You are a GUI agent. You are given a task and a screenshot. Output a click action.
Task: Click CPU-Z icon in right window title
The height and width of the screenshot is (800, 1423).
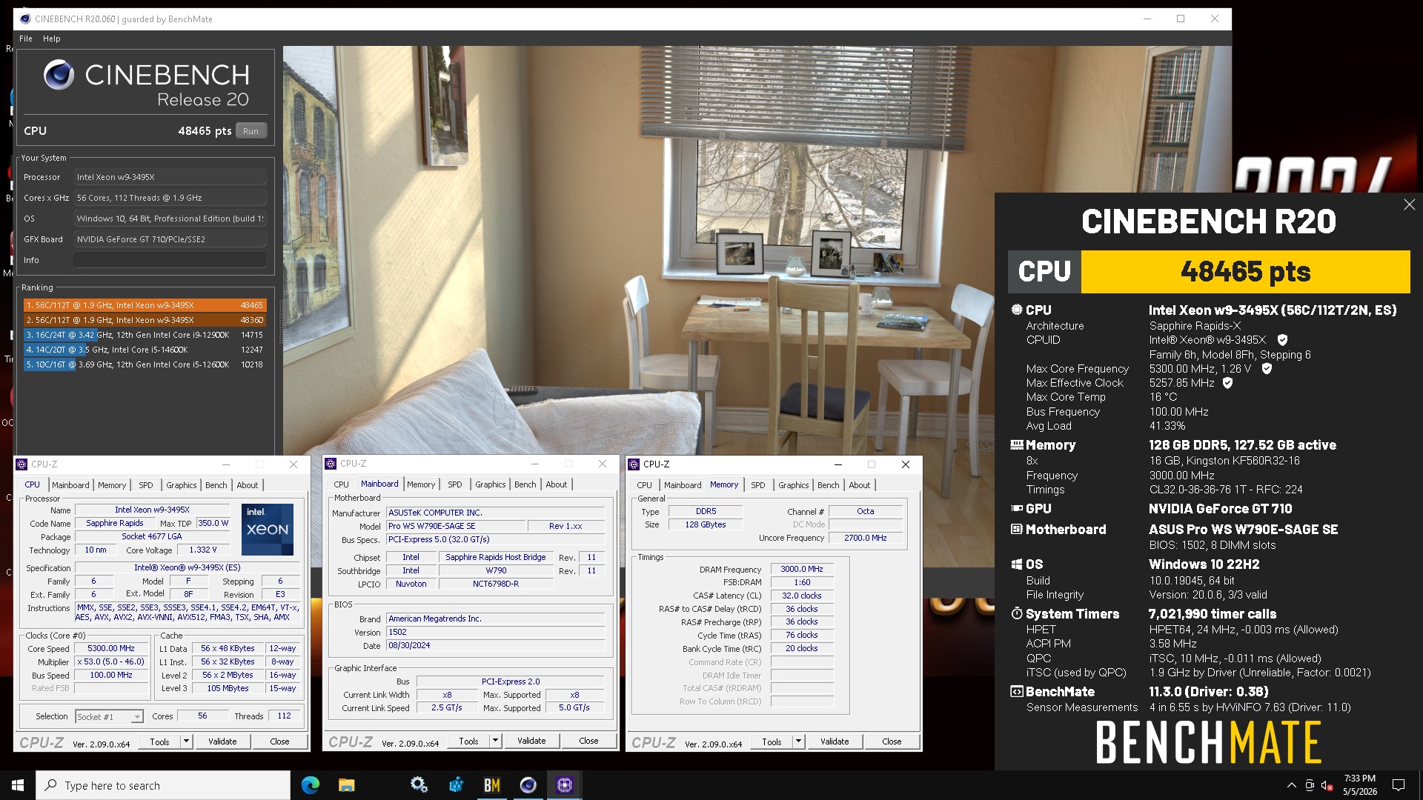(x=634, y=464)
